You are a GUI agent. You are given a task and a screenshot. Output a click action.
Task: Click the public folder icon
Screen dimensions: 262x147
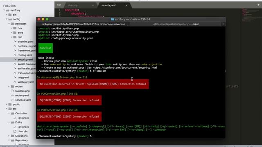pos(10,105)
